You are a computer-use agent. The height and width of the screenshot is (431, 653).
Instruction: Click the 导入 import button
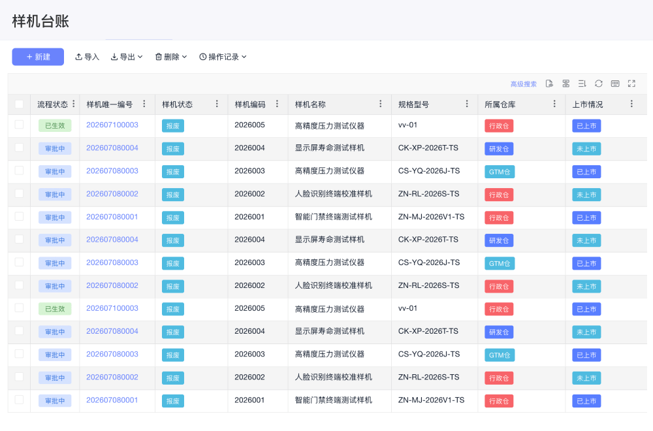(x=87, y=57)
